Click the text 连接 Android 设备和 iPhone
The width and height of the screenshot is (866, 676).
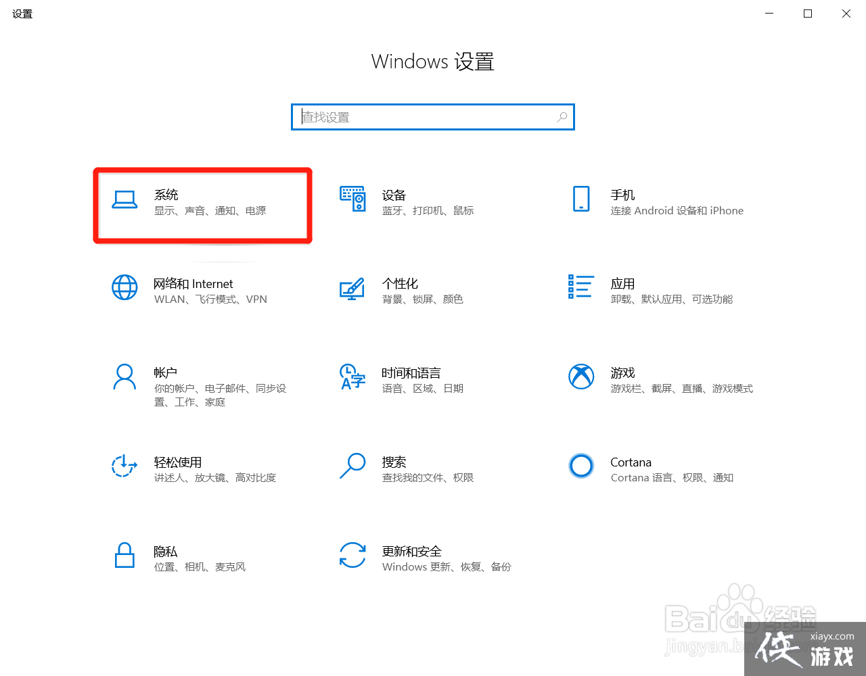(677, 211)
